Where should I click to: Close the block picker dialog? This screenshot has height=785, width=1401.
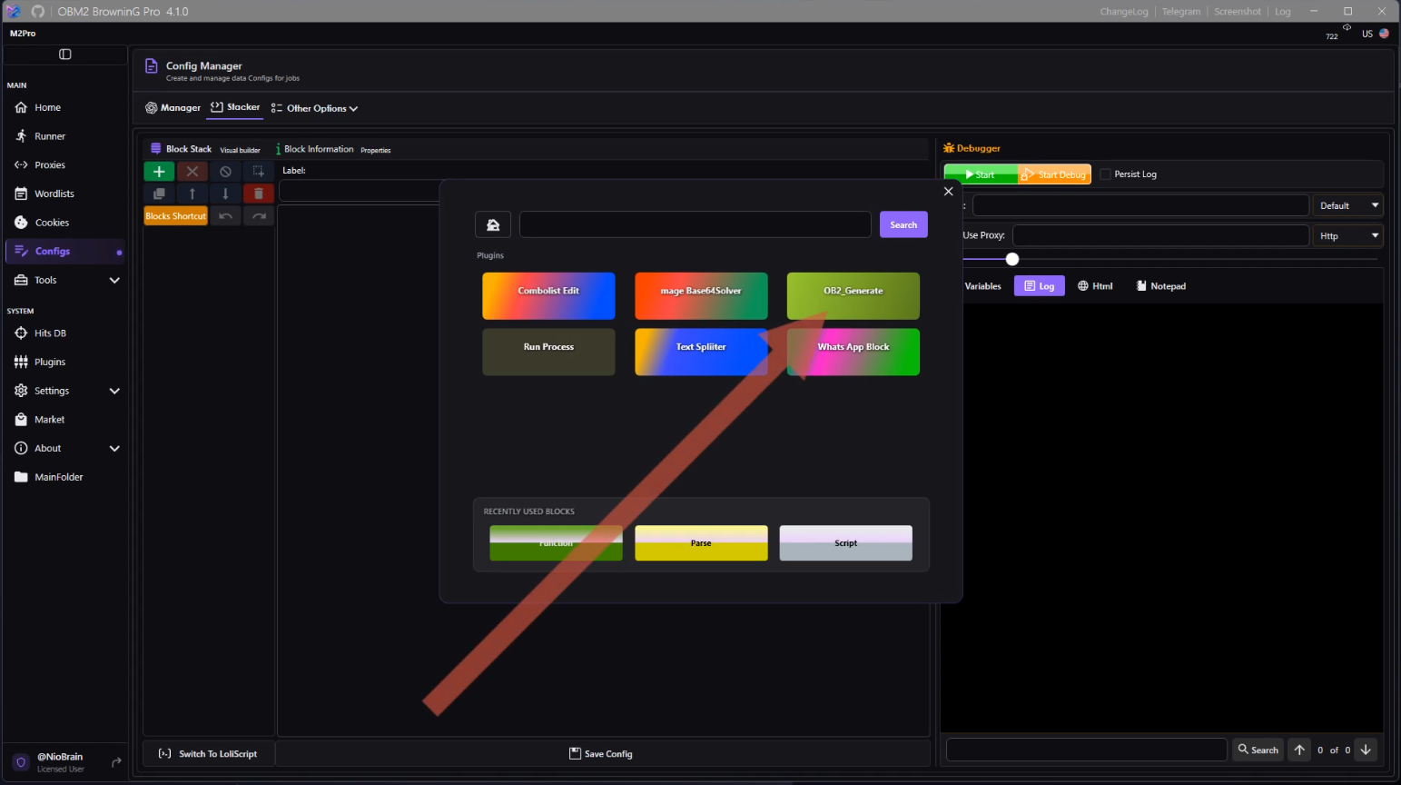point(948,192)
